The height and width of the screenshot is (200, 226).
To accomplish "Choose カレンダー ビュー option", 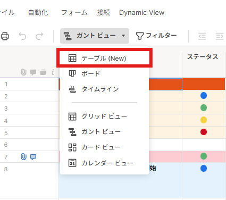I will click(x=105, y=163).
